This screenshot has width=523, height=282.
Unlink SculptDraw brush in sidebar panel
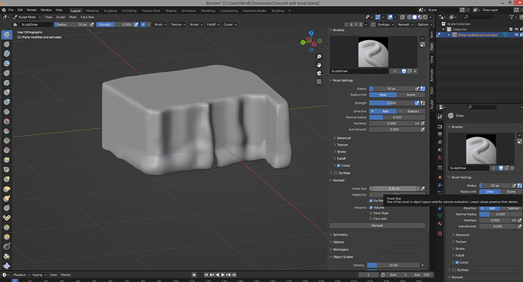pyautogui.click(x=415, y=71)
